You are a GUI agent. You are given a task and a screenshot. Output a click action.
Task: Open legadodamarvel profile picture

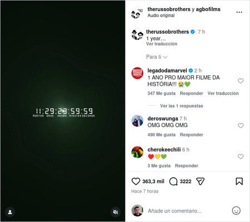137,73
